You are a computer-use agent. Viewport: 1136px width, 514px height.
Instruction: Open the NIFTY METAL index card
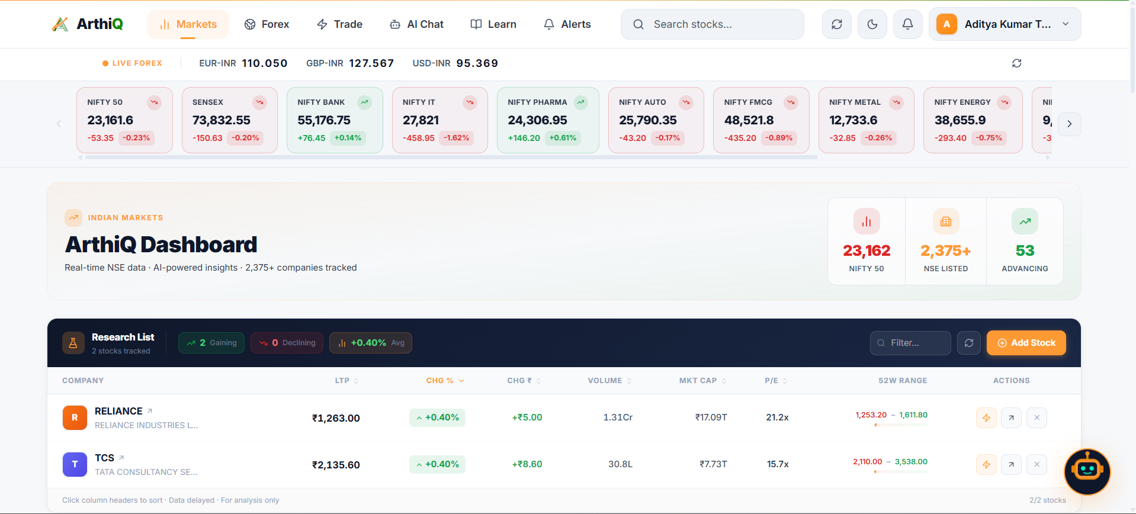(867, 120)
